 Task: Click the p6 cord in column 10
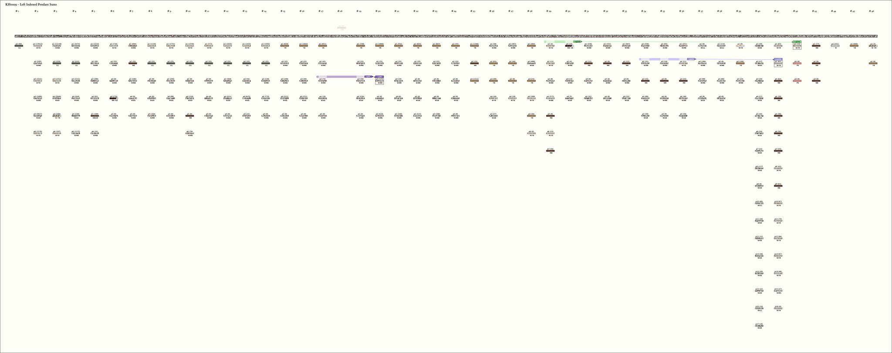189,133
